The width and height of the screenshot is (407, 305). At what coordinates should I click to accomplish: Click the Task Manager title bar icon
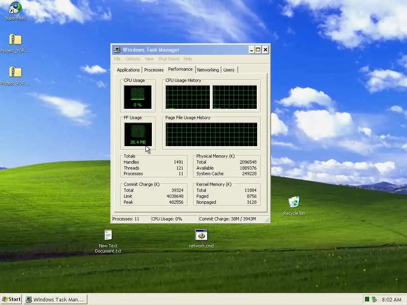[117, 50]
